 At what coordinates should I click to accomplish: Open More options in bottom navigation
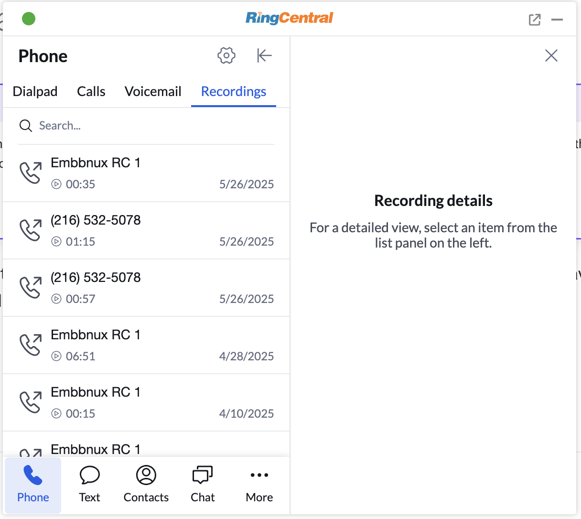click(259, 485)
